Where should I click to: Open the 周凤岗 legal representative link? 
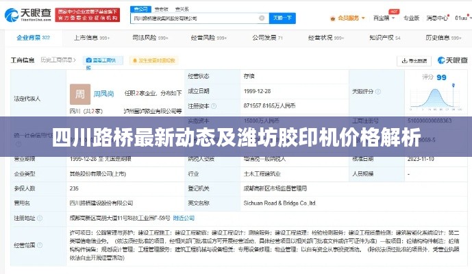[104, 92]
